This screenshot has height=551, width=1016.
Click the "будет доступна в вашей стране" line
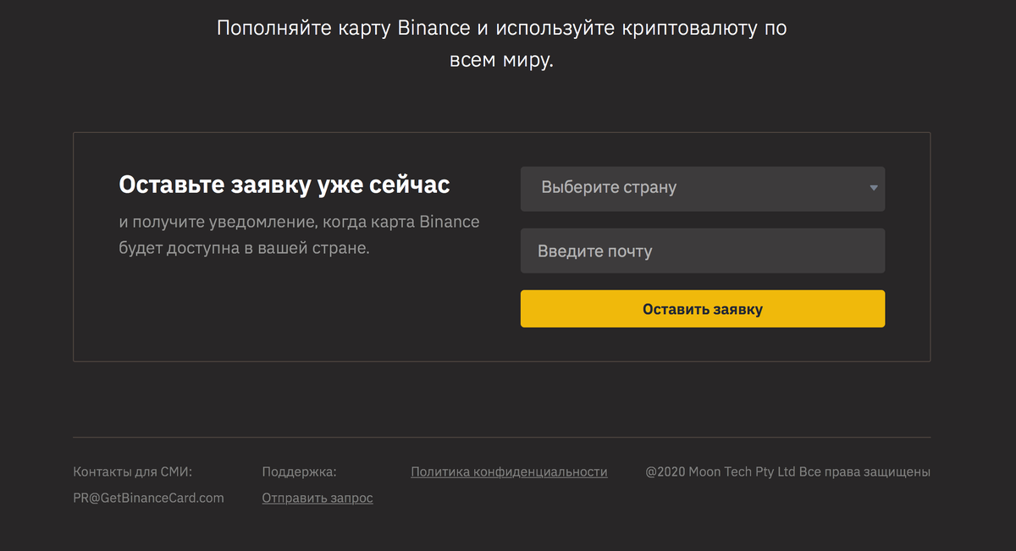pyautogui.click(x=245, y=250)
